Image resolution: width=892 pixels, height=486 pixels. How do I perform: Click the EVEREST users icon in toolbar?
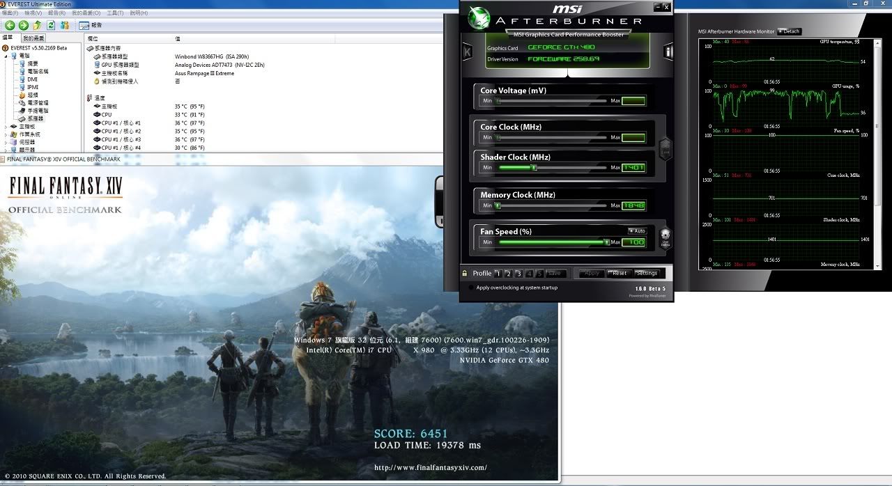tap(64, 25)
